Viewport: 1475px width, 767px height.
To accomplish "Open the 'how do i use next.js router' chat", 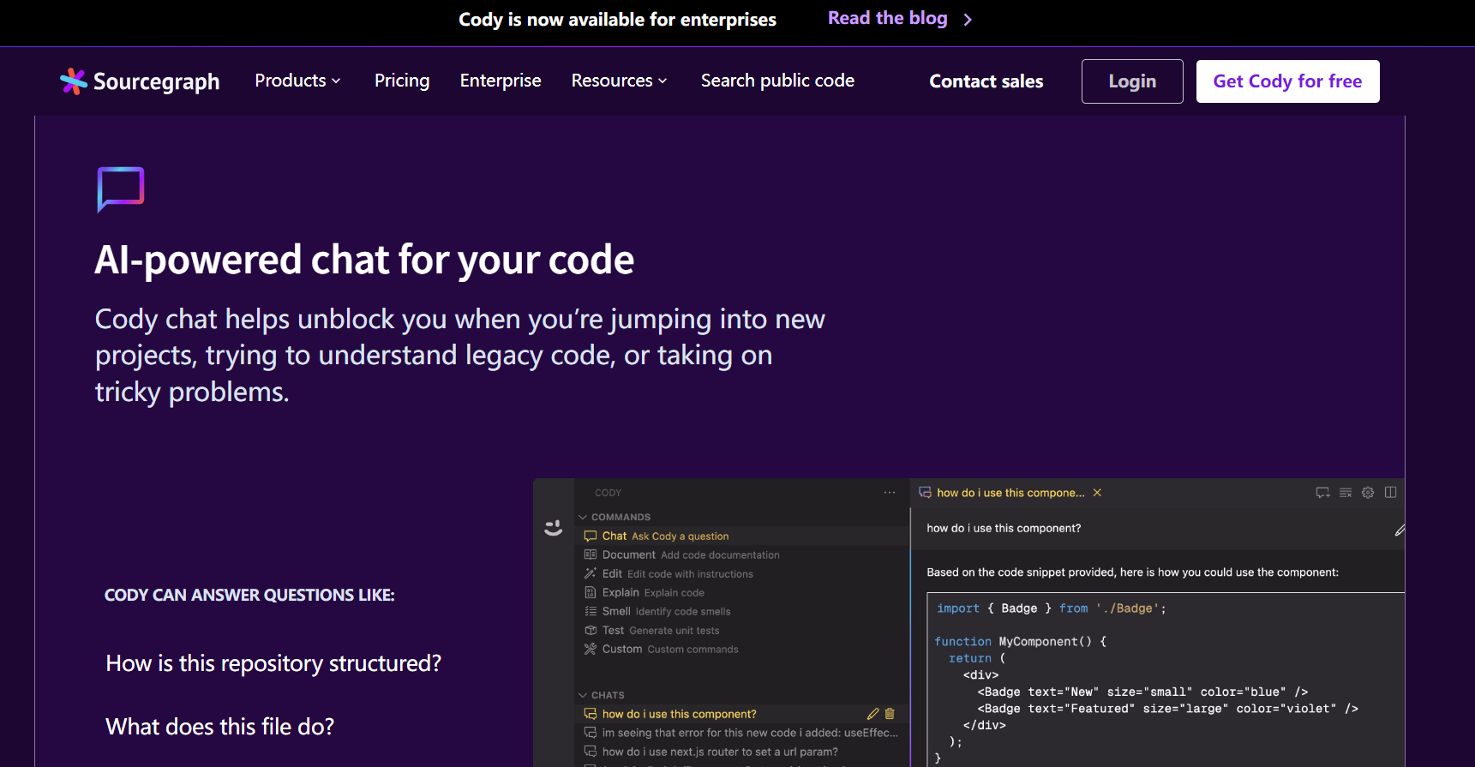I will click(x=719, y=752).
